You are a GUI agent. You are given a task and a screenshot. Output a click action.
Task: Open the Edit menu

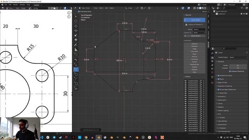click(10, 5)
